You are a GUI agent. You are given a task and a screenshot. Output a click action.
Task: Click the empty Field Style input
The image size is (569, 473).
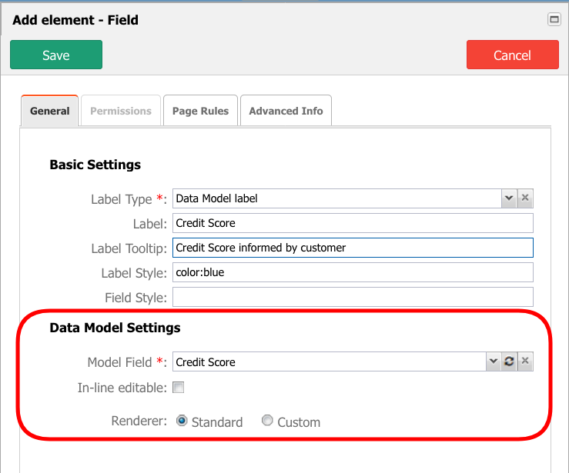(353, 297)
